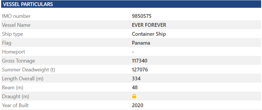Click the Beam value 48
The height and width of the screenshot is (110, 262).
pyautogui.click(x=135, y=88)
